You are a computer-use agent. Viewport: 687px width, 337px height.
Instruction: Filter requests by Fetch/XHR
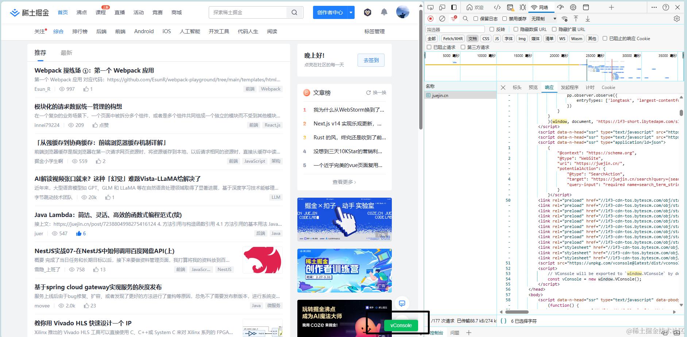453,38
